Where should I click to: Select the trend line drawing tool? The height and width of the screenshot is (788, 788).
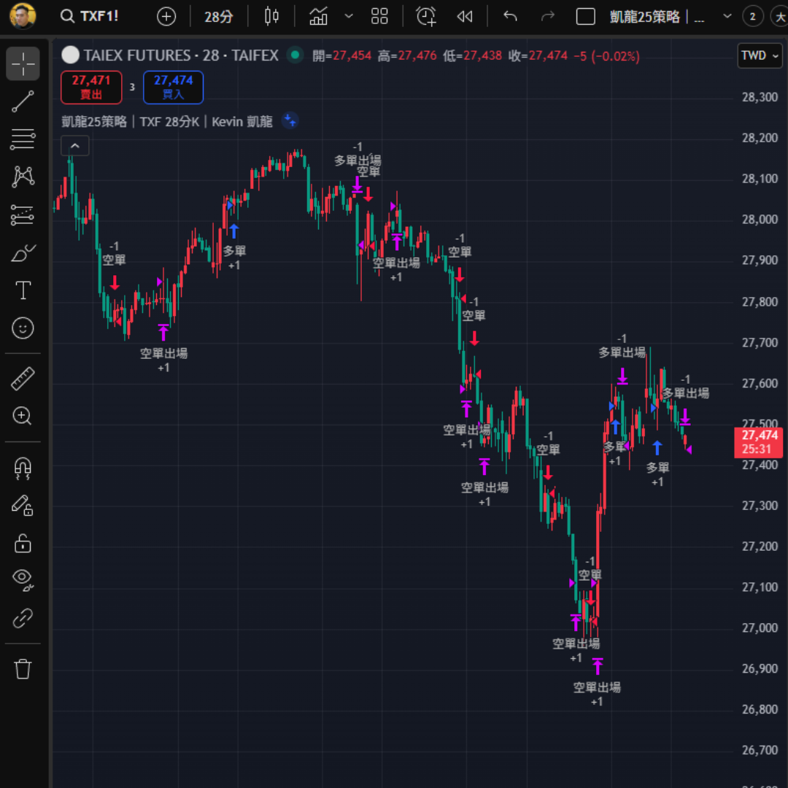click(23, 102)
